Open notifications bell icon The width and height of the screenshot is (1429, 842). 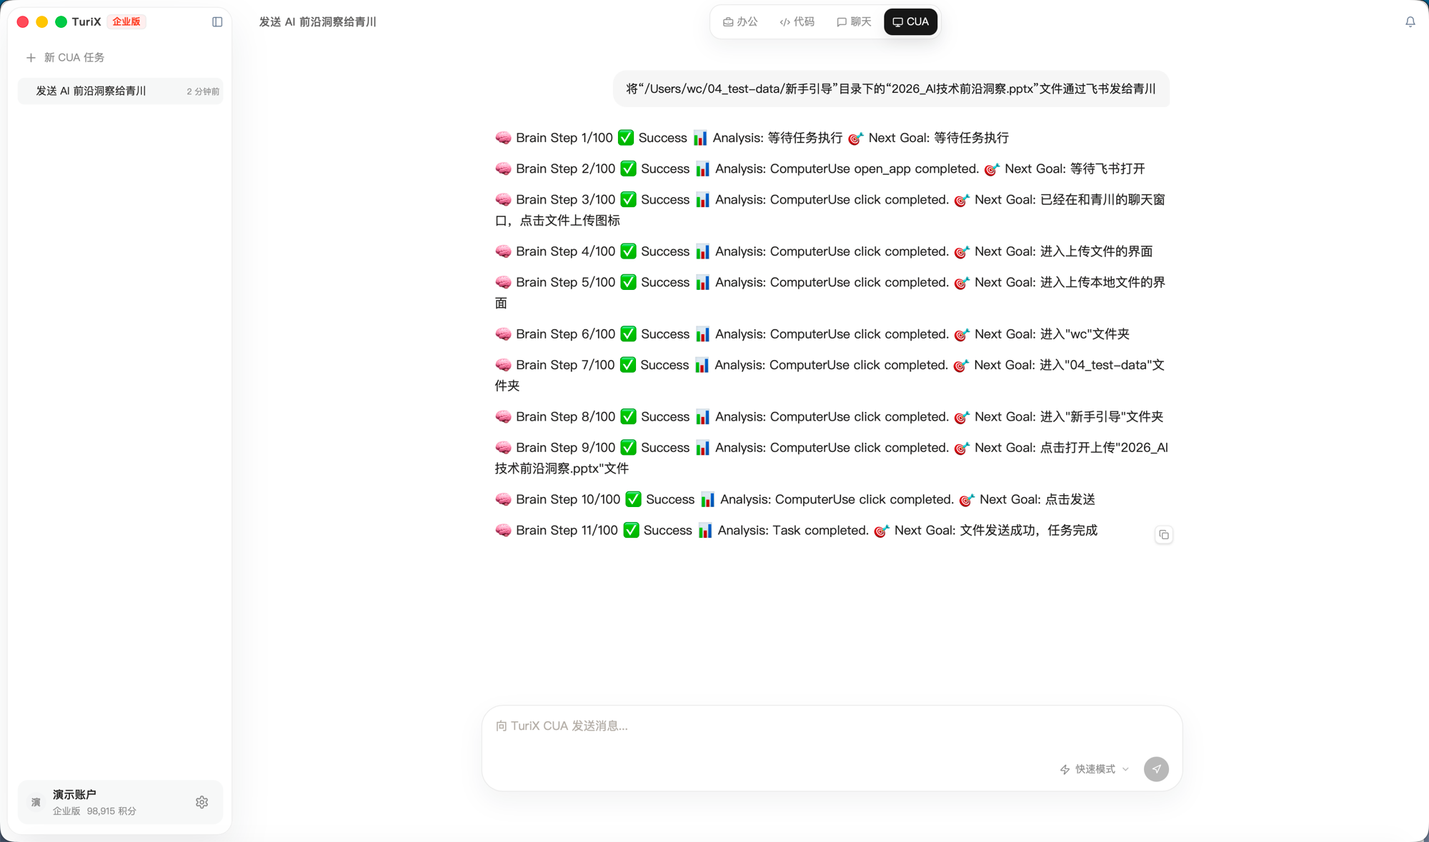1410,22
